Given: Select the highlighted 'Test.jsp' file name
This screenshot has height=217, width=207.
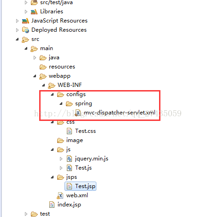Looking at the screenshot, I should tap(85, 186).
